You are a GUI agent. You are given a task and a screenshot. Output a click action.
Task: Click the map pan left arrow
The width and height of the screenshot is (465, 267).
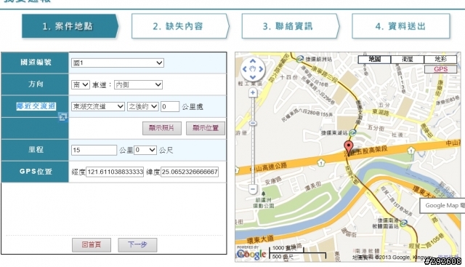pos(245,69)
